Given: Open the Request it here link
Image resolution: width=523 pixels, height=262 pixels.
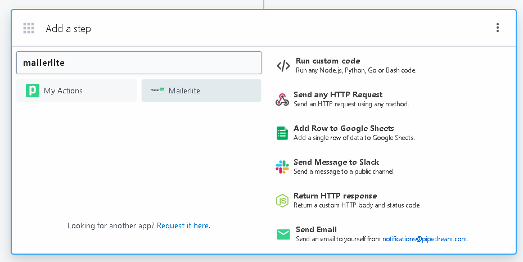Looking at the screenshot, I should pyautogui.click(x=183, y=225).
